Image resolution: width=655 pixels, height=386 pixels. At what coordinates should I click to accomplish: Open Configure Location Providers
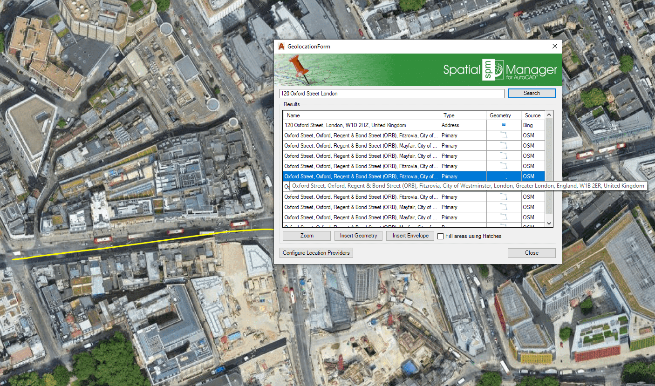(316, 253)
